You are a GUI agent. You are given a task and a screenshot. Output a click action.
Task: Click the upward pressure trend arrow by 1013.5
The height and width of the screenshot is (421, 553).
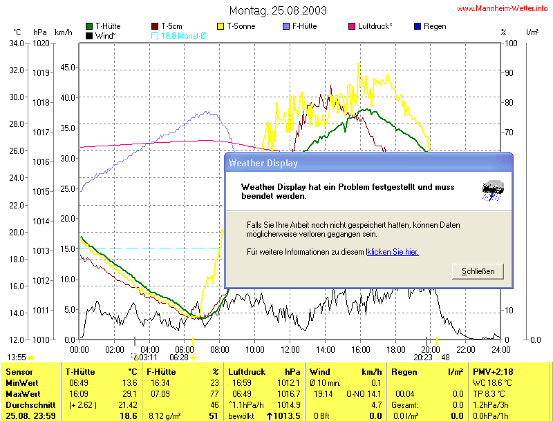pos(268,416)
